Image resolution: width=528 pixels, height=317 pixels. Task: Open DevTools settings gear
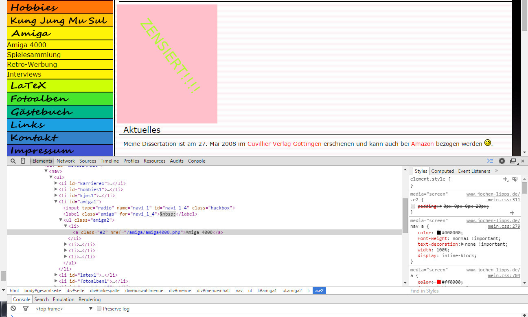[502, 161]
